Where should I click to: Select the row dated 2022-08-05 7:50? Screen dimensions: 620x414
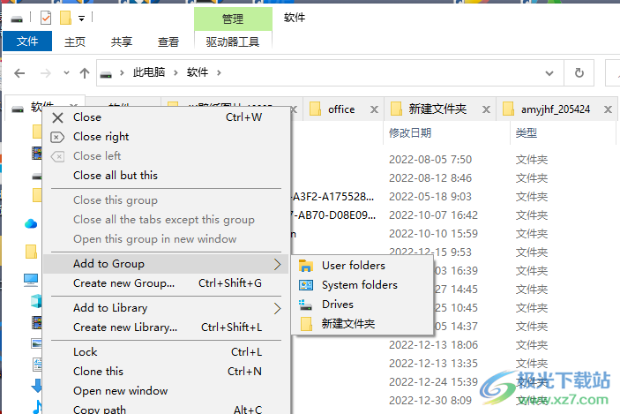pos(430,160)
